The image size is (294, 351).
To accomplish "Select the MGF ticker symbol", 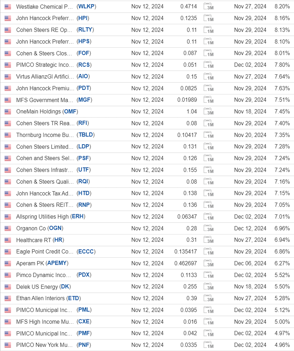I will pos(84,100).
